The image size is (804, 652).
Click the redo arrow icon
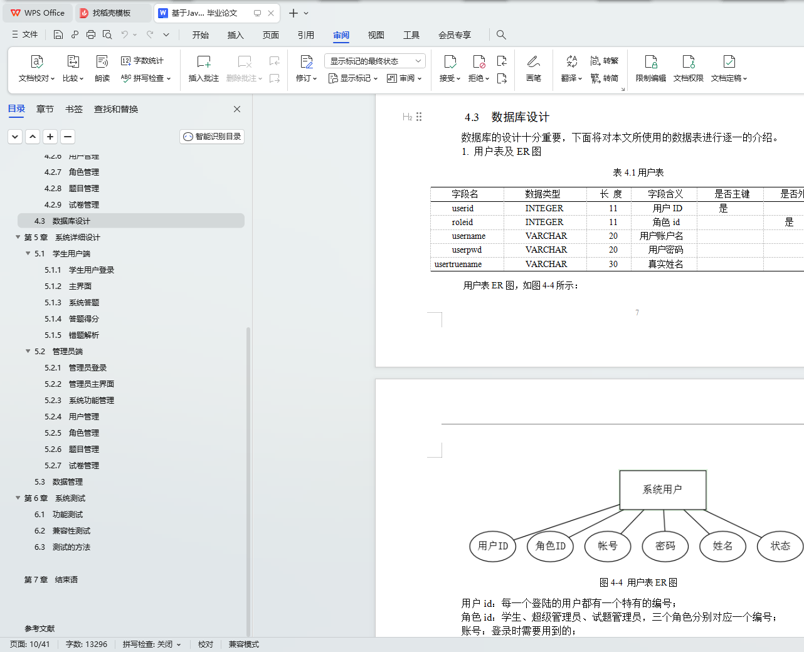click(150, 34)
